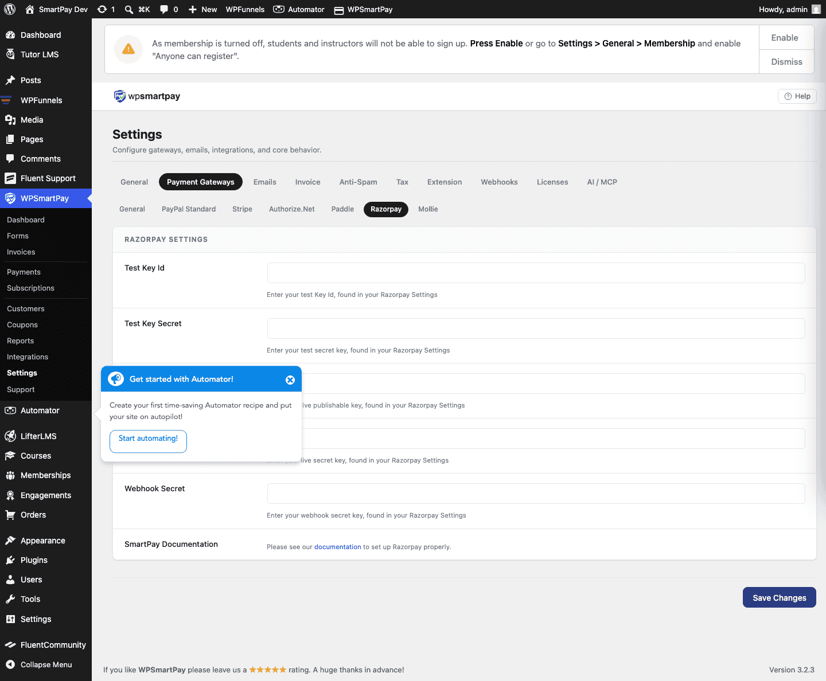This screenshot has height=681, width=826.
Task: Click the Media icon in sidebar
Action: [x=10, y=120]
